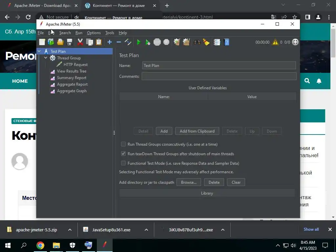Expand JavaSetup8u361.exe download options arrow
The image size is (336, 252).
click(x=146, y=230)
